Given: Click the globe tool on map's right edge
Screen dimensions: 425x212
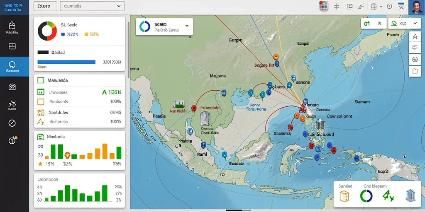Looking at the screenshot, I should [x=415, y=60].
